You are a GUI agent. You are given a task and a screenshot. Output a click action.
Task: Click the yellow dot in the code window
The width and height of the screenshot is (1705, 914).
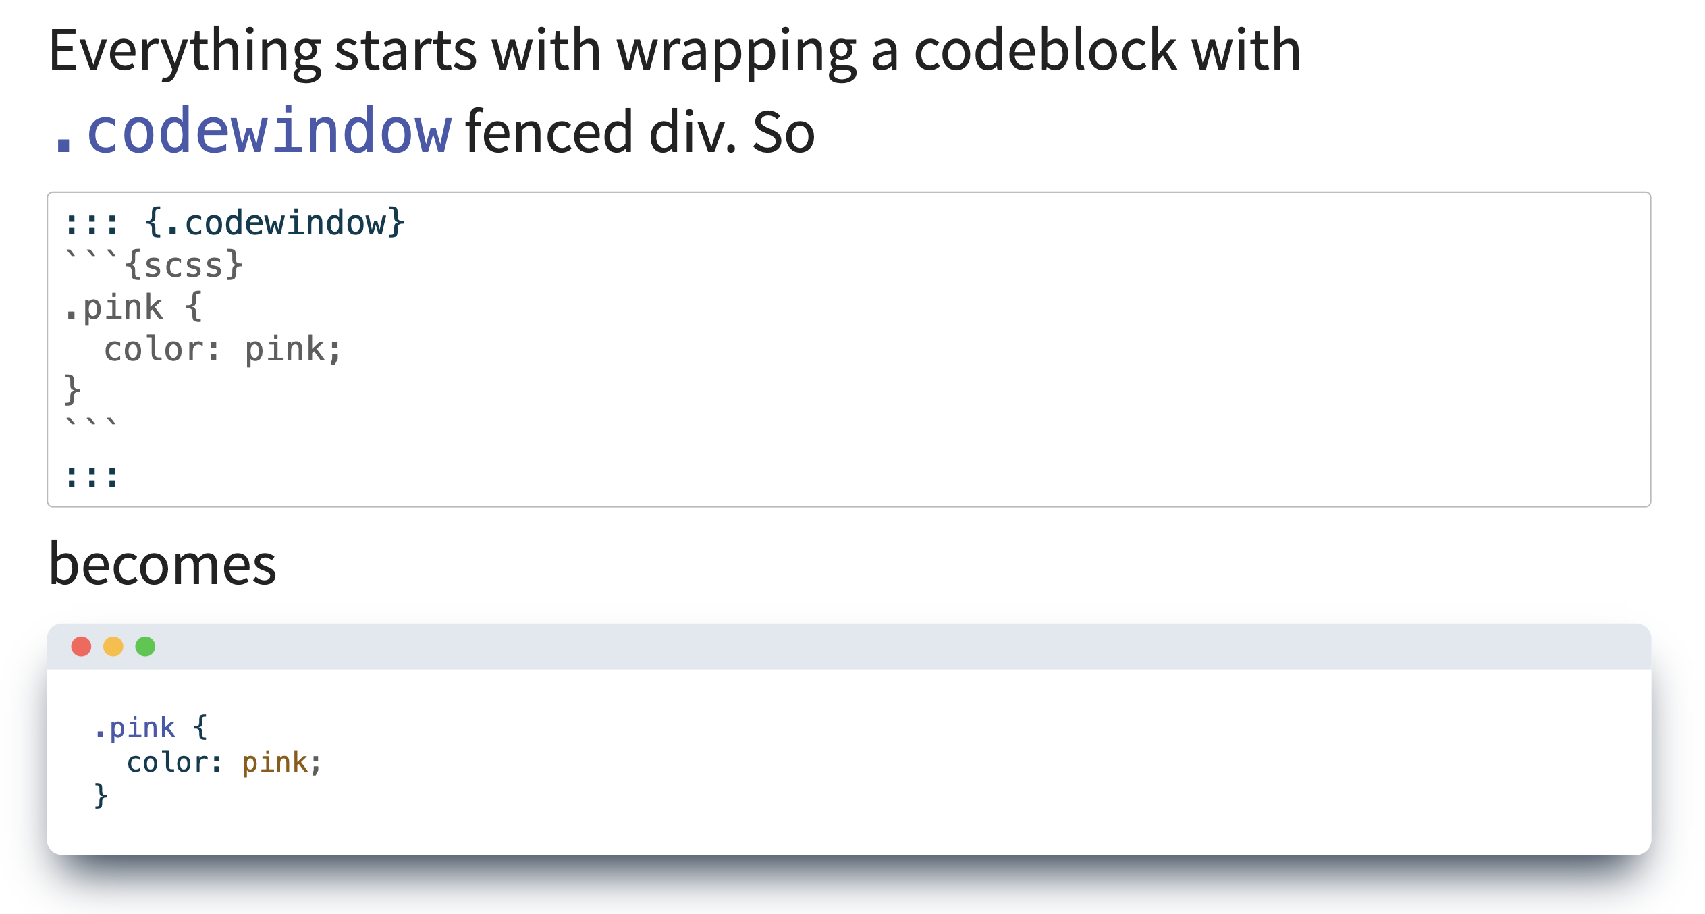(x=113, y=647)
